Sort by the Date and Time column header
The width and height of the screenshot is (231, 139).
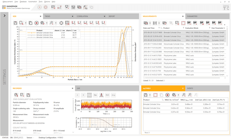pos(149,28)
